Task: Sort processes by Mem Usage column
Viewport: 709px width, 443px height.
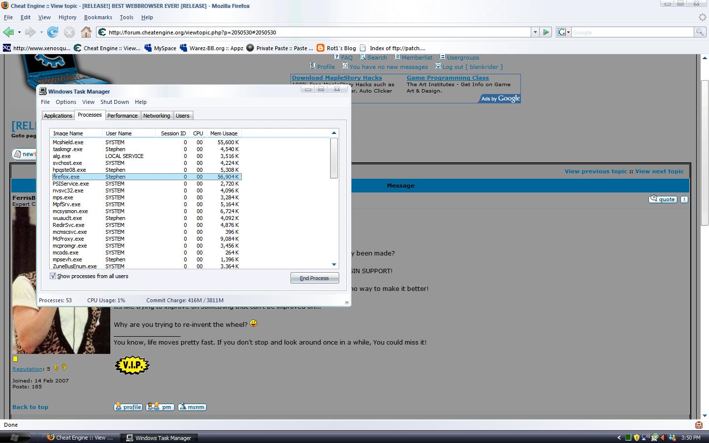Action: point(224,133)
